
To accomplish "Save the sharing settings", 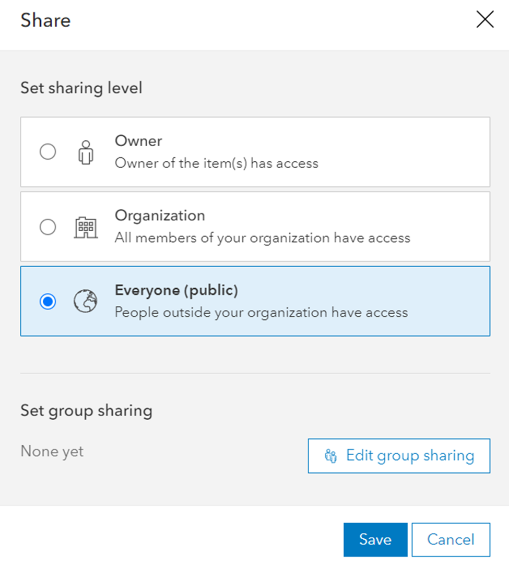I will point(375,539).
